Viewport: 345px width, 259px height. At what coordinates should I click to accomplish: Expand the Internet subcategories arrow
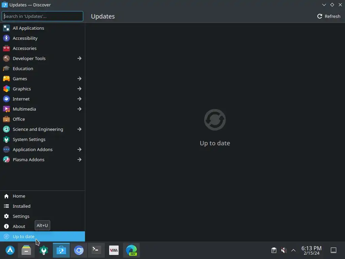tap(80, 99)
